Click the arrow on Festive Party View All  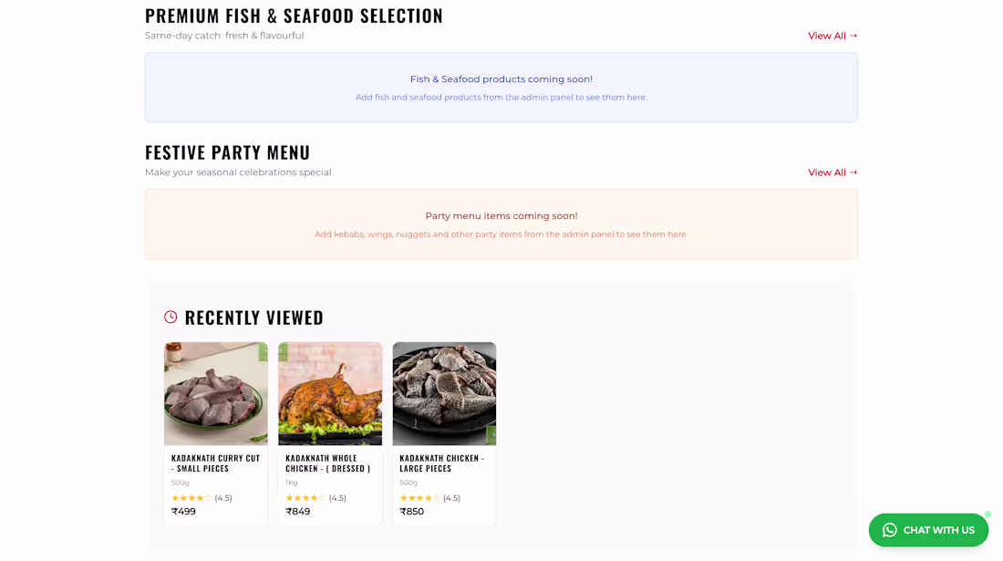click(x=853, y=171)
